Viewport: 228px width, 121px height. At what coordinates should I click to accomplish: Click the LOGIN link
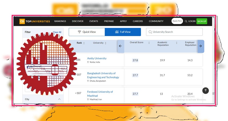[x=192, y=21]
